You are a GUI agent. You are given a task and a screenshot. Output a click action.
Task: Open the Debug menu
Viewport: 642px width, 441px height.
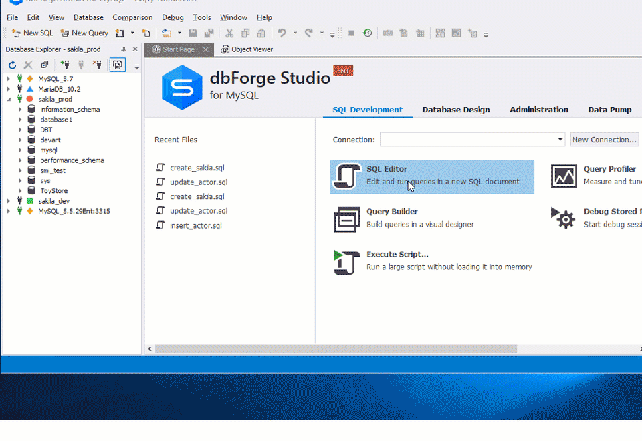click(x=173, y=17)
